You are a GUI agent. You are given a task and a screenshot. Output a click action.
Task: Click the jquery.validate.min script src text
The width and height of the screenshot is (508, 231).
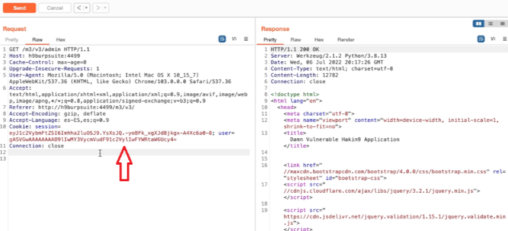394,217
